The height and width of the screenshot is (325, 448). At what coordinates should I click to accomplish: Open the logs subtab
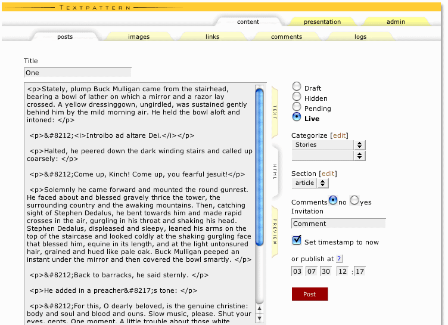[x=360, y=36]
